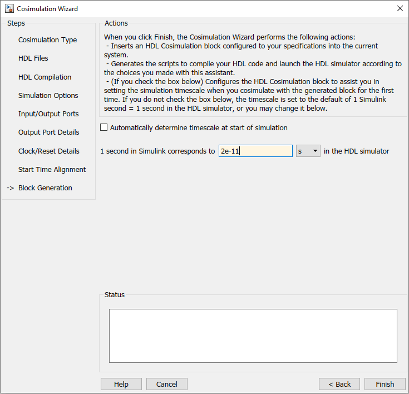This screenshot has height=394, width=409.
Task: Click the timescale value field containing 2e-11
Action: pos(255,151)
